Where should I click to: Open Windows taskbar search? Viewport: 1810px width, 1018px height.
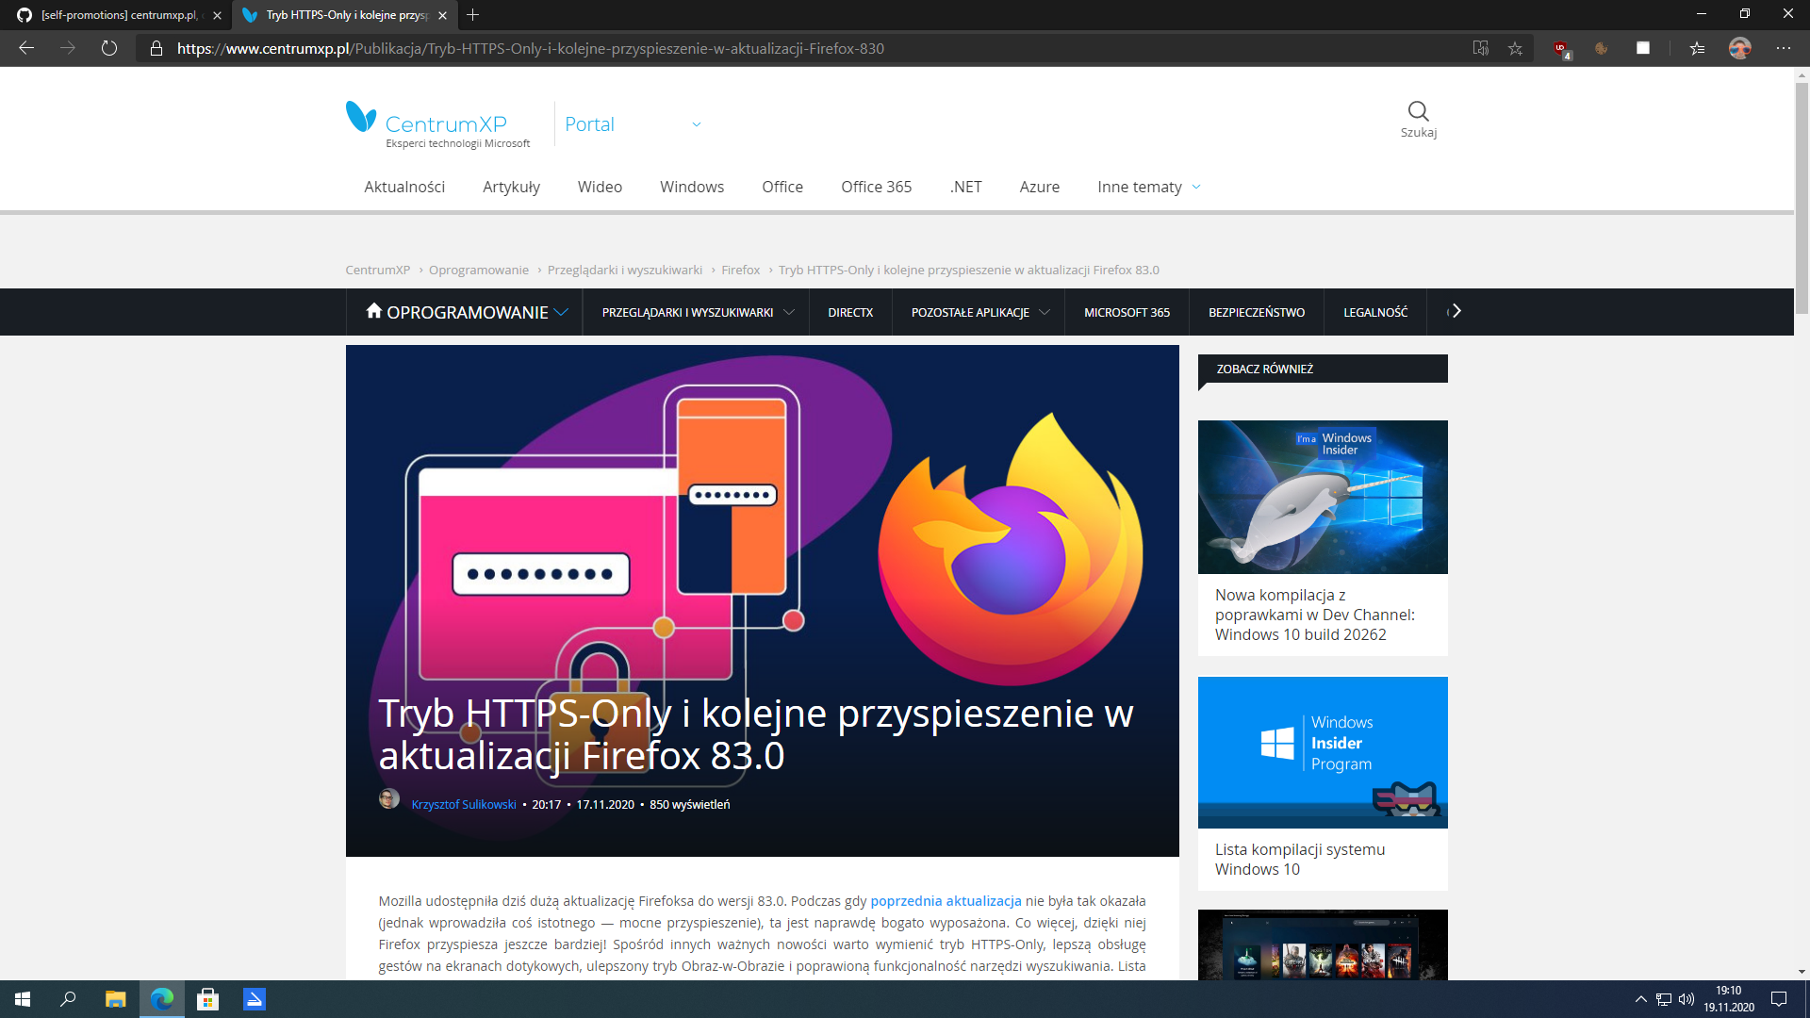tap(68, 999)
